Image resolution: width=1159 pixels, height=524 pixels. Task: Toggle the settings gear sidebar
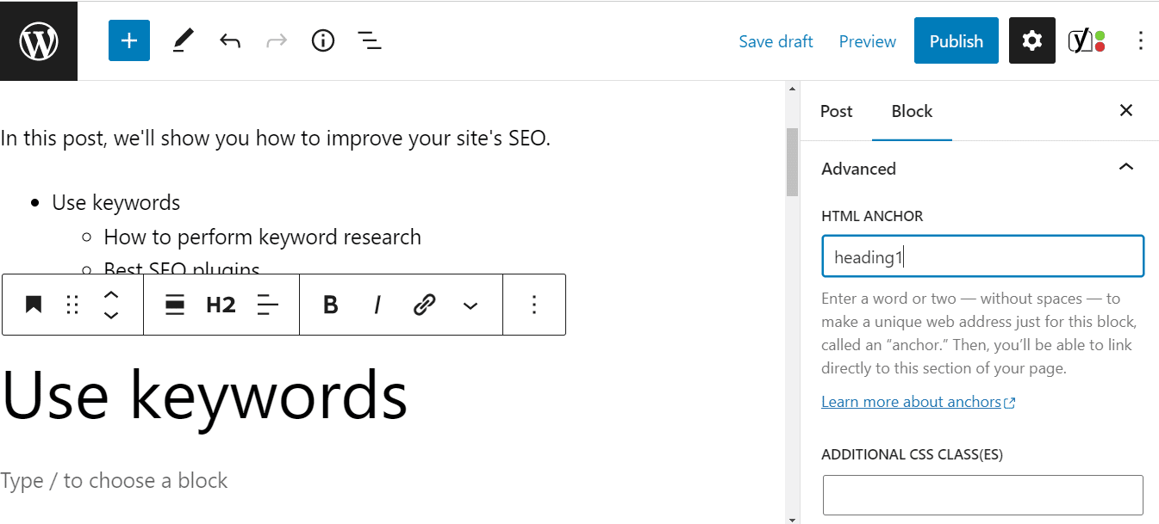pos(1031,41)
